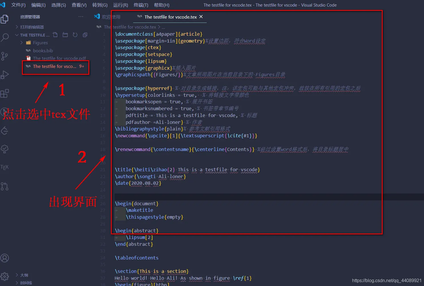The height and width of the screenshot is (286, 424).
Task: Open the Search view in activity bar
Action: click(5, 37)
